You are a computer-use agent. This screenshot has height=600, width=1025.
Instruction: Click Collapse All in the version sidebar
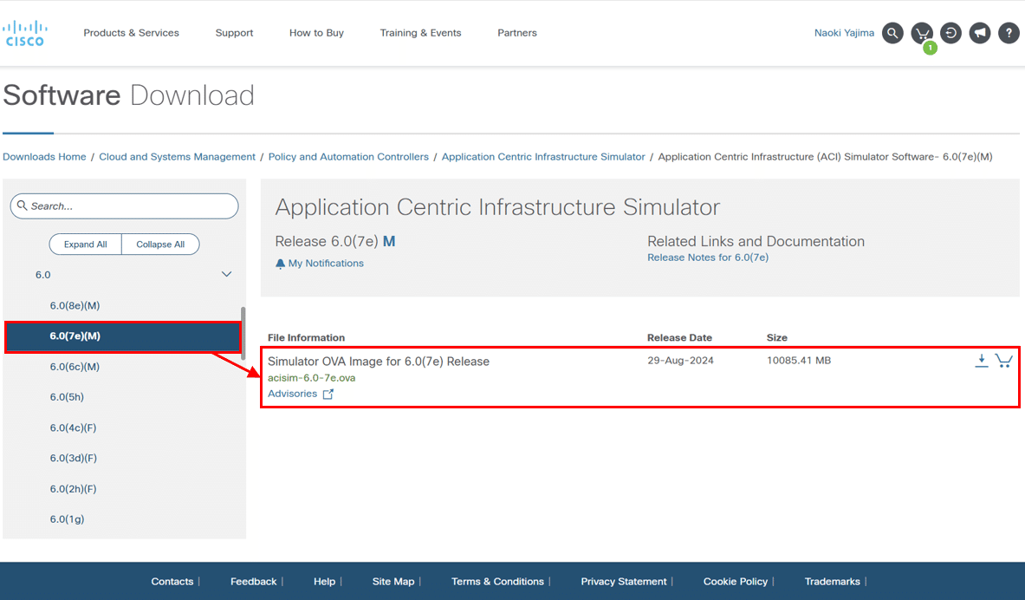[160, 244]
